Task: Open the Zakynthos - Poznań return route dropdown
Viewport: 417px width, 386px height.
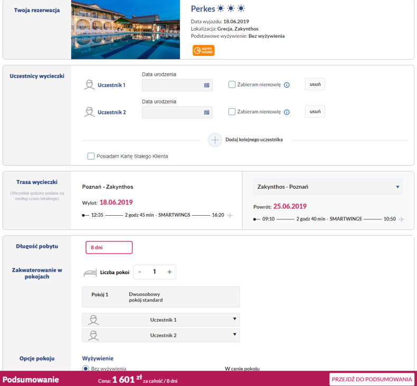Action: tap(328, 187)
